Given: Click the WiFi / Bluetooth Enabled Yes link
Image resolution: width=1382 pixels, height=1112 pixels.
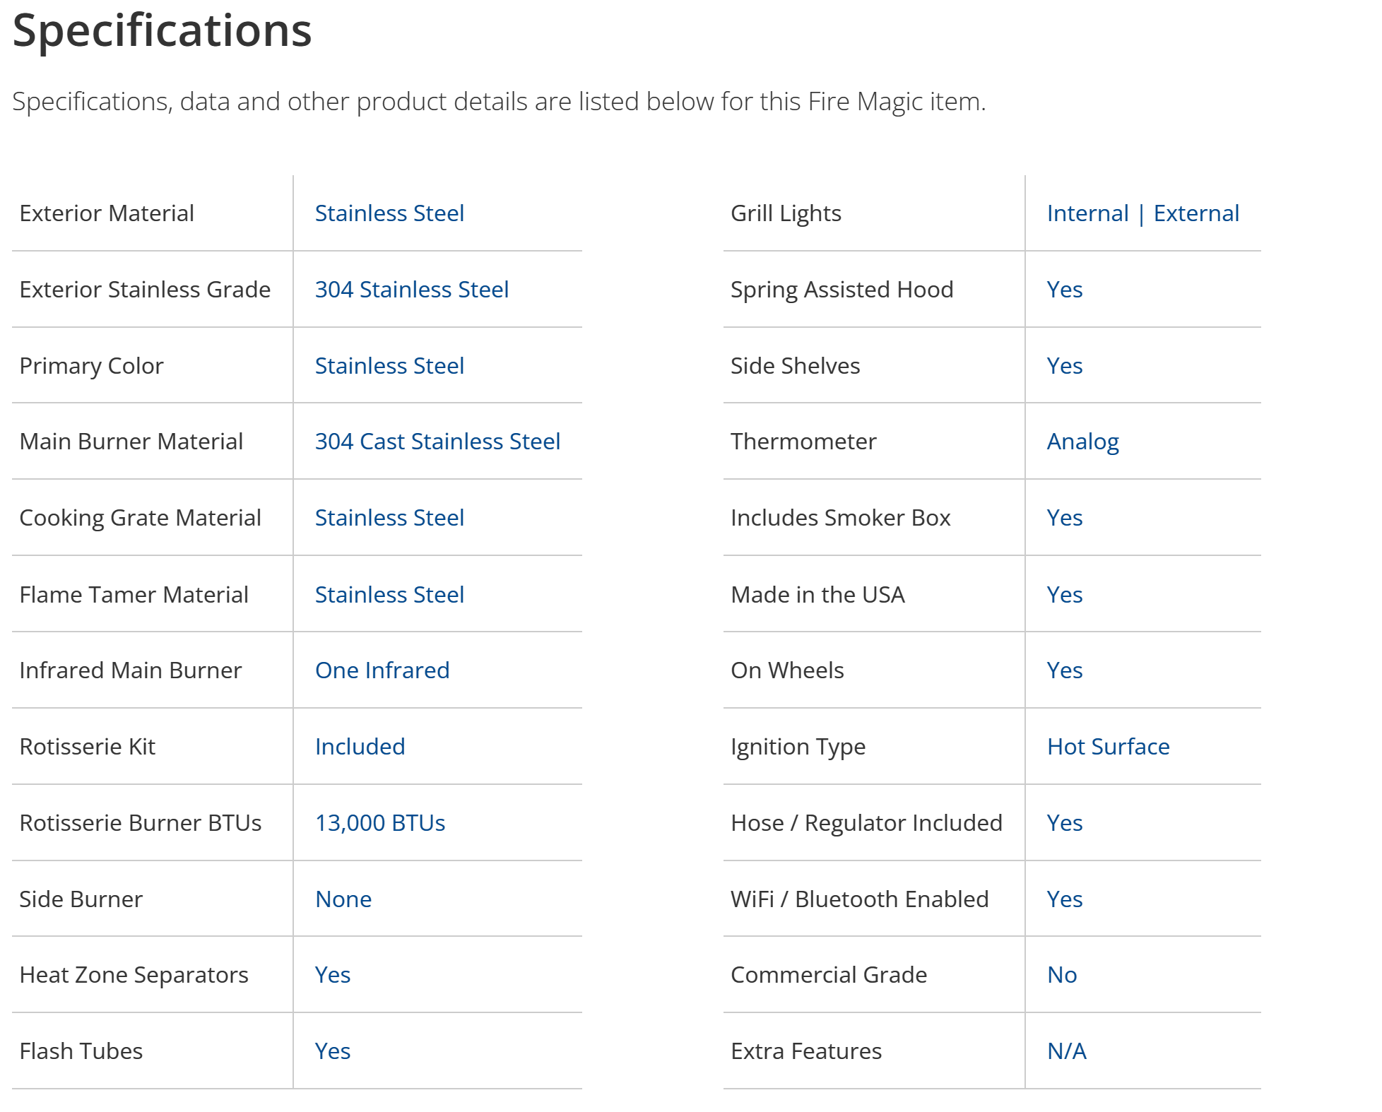Looking at the screenshot, I should click(1064, 899).
